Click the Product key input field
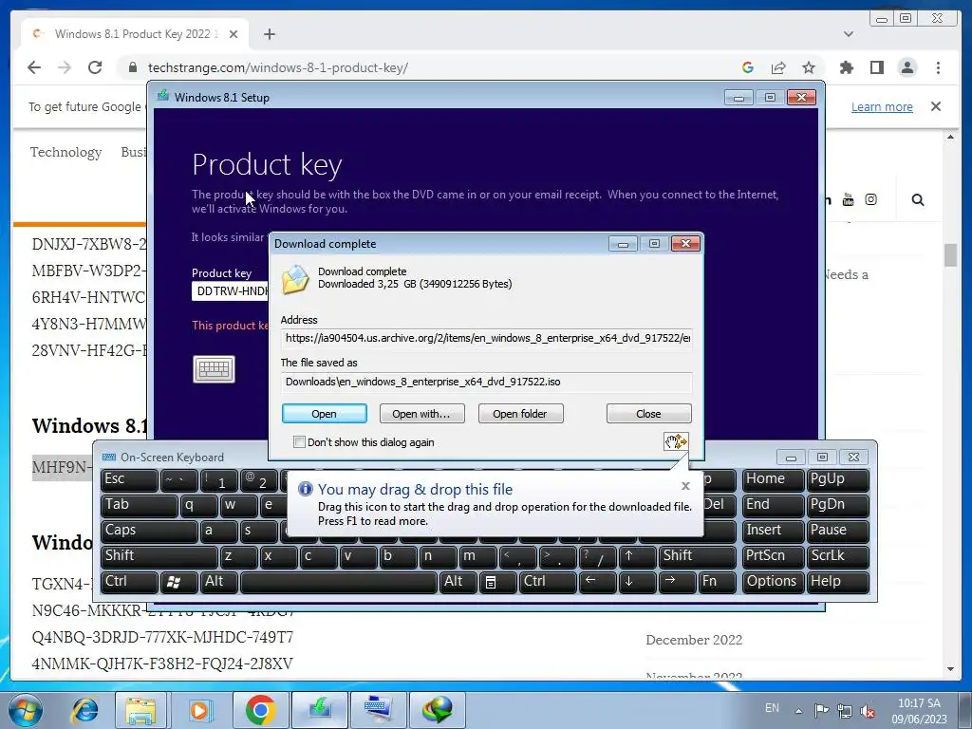 coord(230,290)
